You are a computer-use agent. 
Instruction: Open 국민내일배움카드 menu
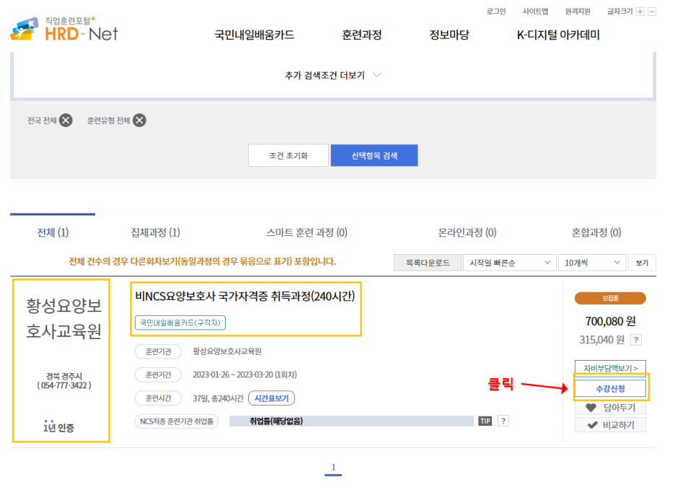tap(255, 35)
